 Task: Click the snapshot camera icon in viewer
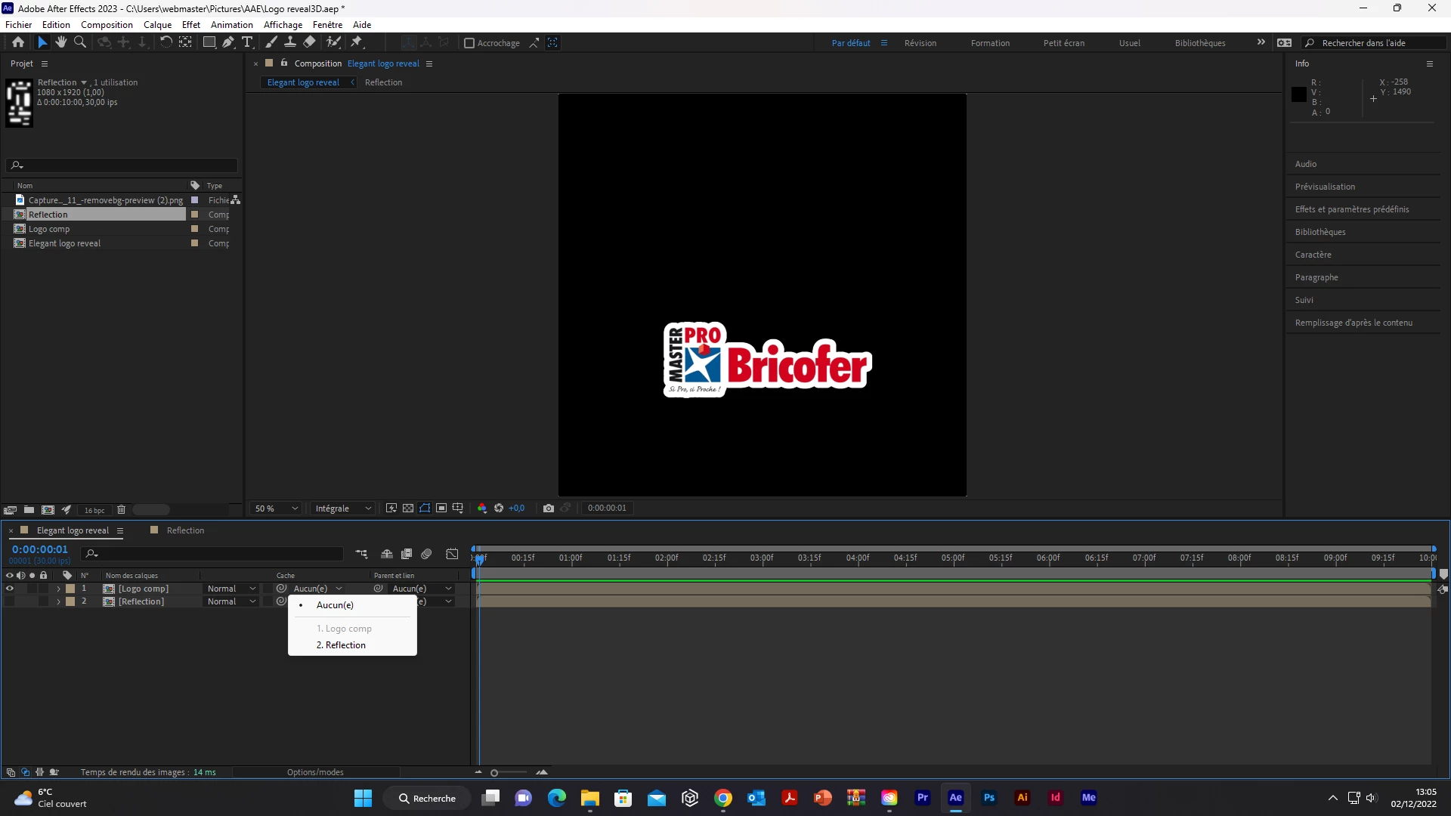[549, 508]
